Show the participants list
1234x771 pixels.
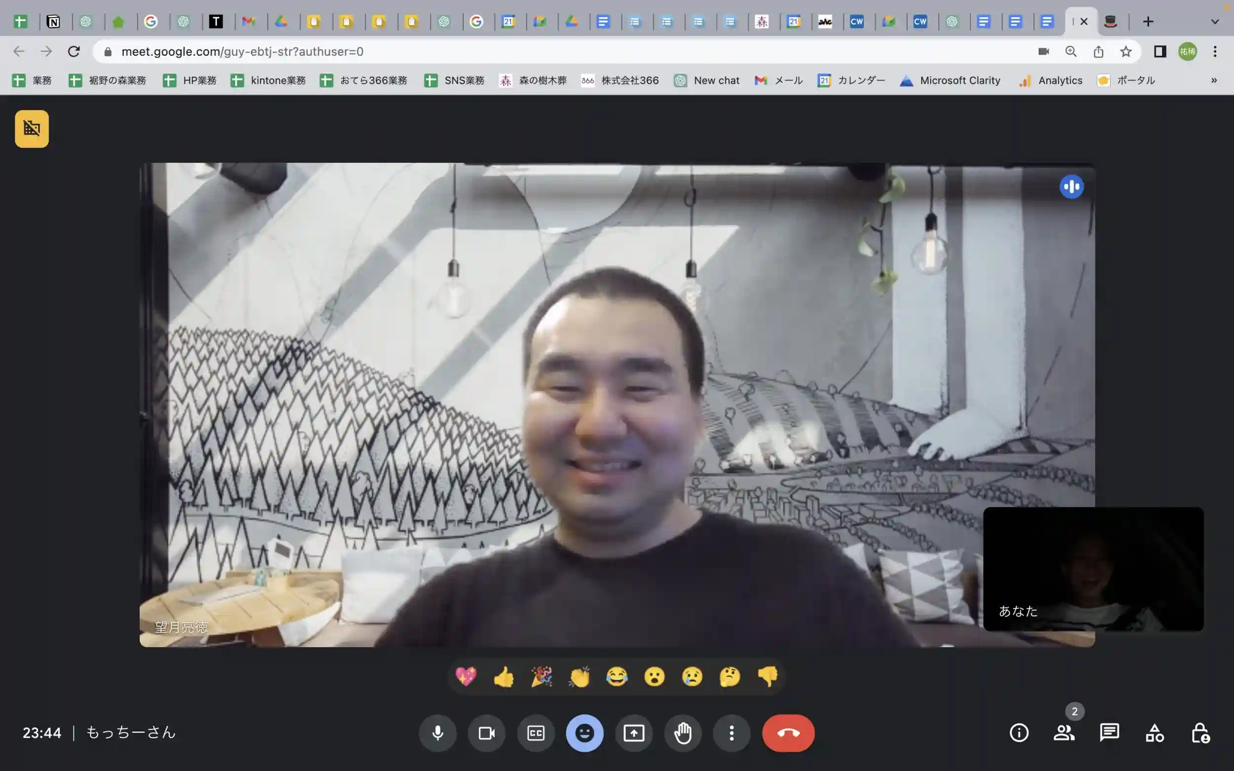pyautogui.click(x=1064, y=733)
